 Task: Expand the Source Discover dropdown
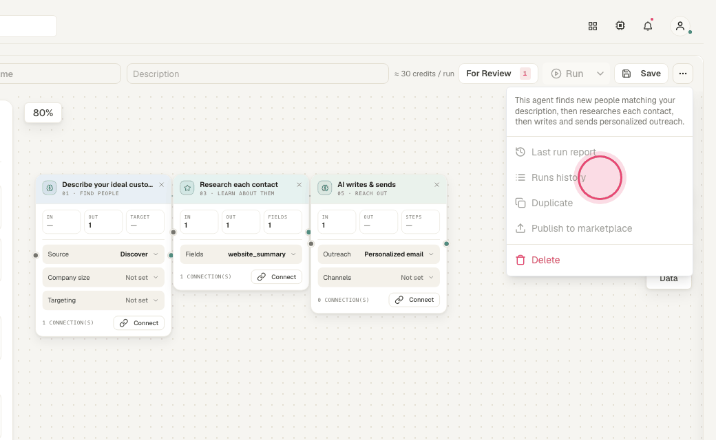(103, 254)
